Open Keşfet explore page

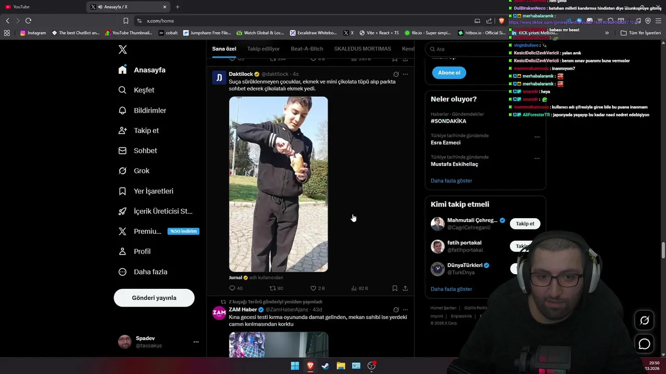pyautogui.click(x=136, y=90)
